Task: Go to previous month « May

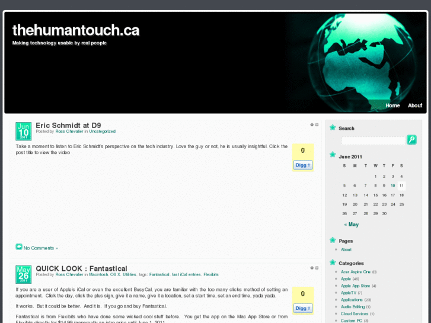Action: coord(352,225)
